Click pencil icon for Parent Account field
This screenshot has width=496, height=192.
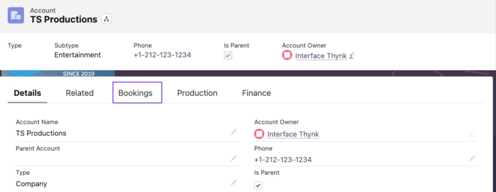234,158
